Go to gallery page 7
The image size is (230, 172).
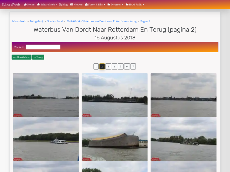[133, 67]
